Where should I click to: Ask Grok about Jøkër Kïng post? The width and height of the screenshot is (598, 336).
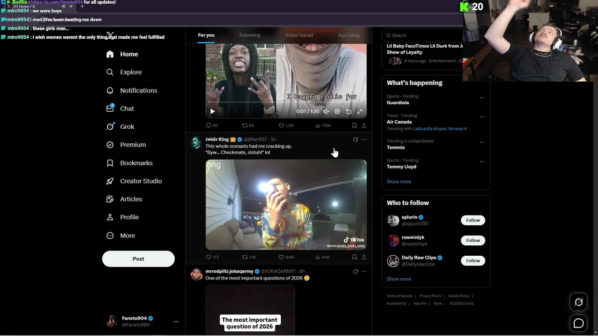(x=356, y=140)
